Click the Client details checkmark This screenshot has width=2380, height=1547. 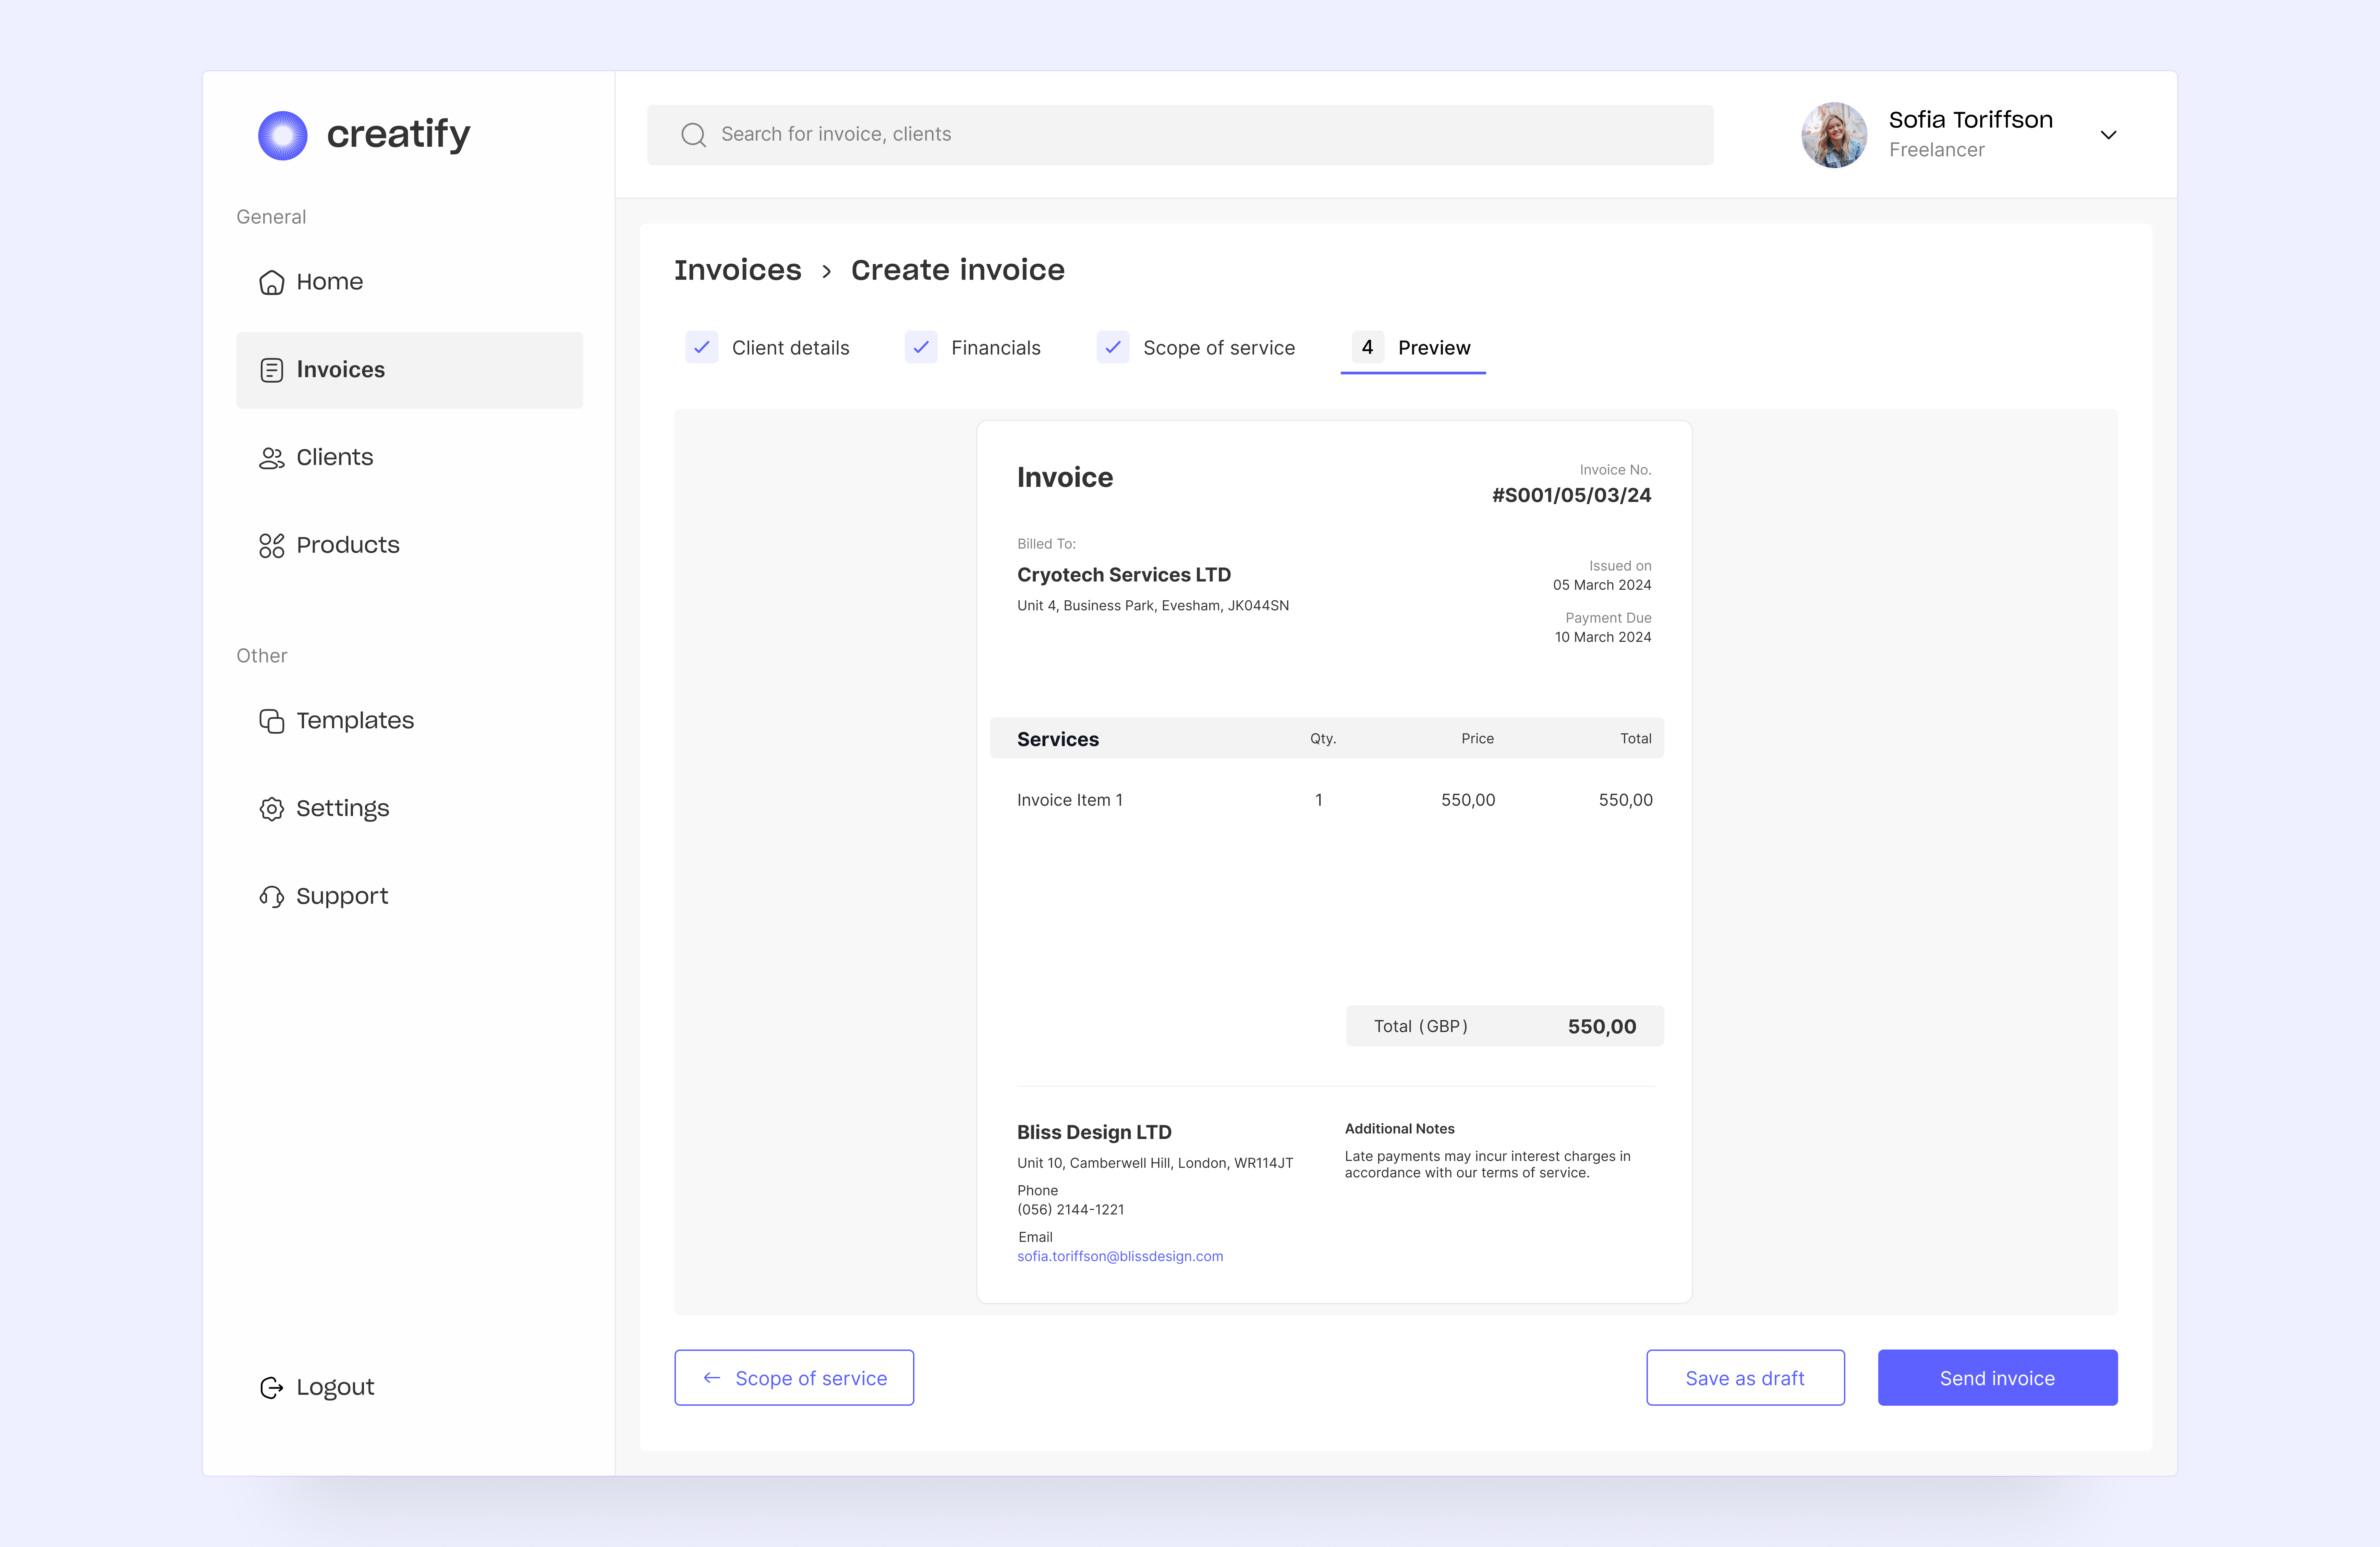point(702,347)
